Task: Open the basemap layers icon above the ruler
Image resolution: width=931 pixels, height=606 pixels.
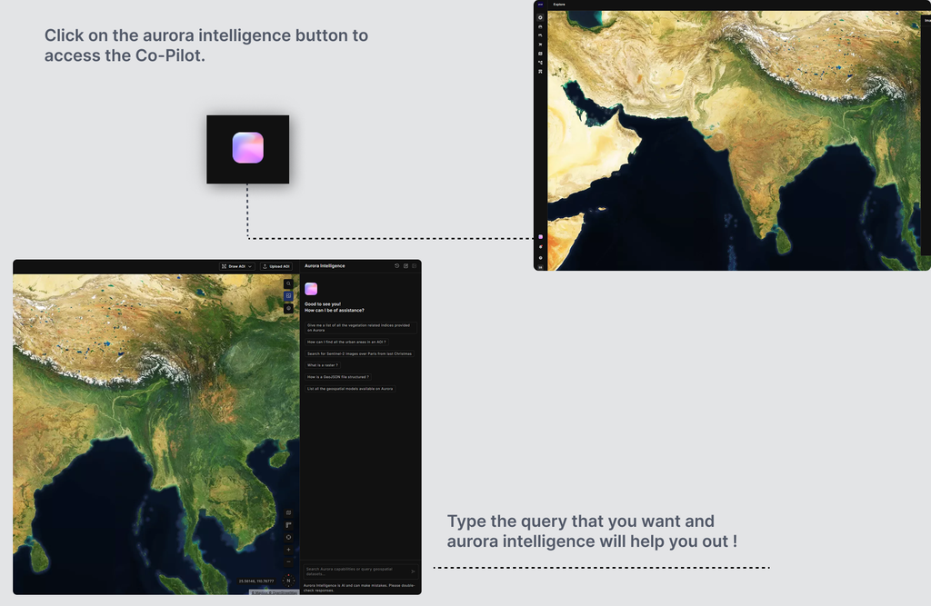Action: pyautogui.click(x=288, y=512)
